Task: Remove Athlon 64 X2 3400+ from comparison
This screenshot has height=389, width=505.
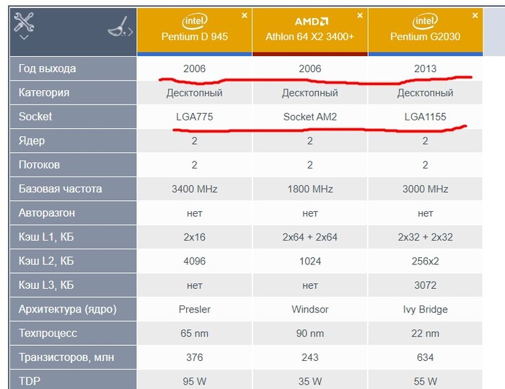Action: pos(359,15)
